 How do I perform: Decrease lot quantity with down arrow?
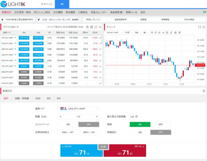point(97,117)
